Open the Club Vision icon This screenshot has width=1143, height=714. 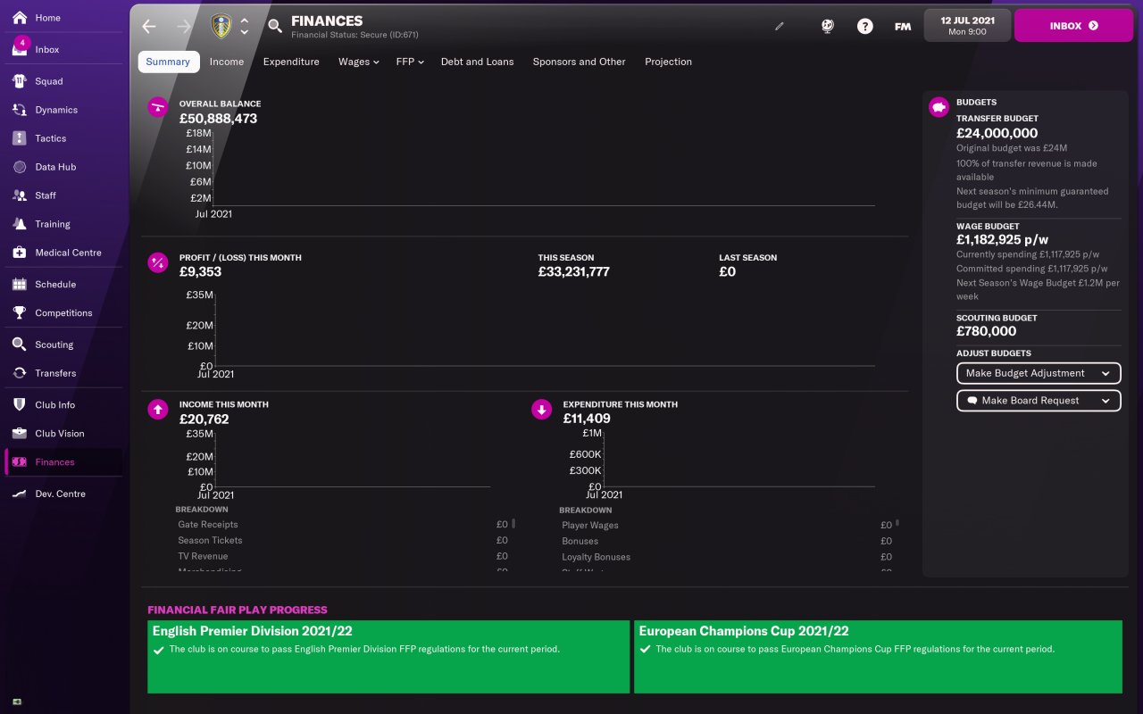coord(20,433)
